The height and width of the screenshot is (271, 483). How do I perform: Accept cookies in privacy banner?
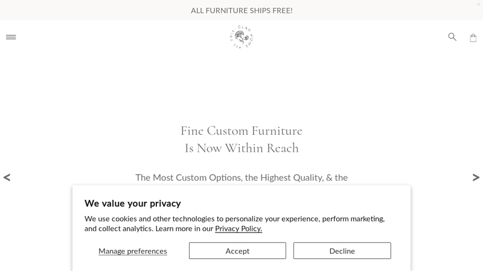point(237,251)
